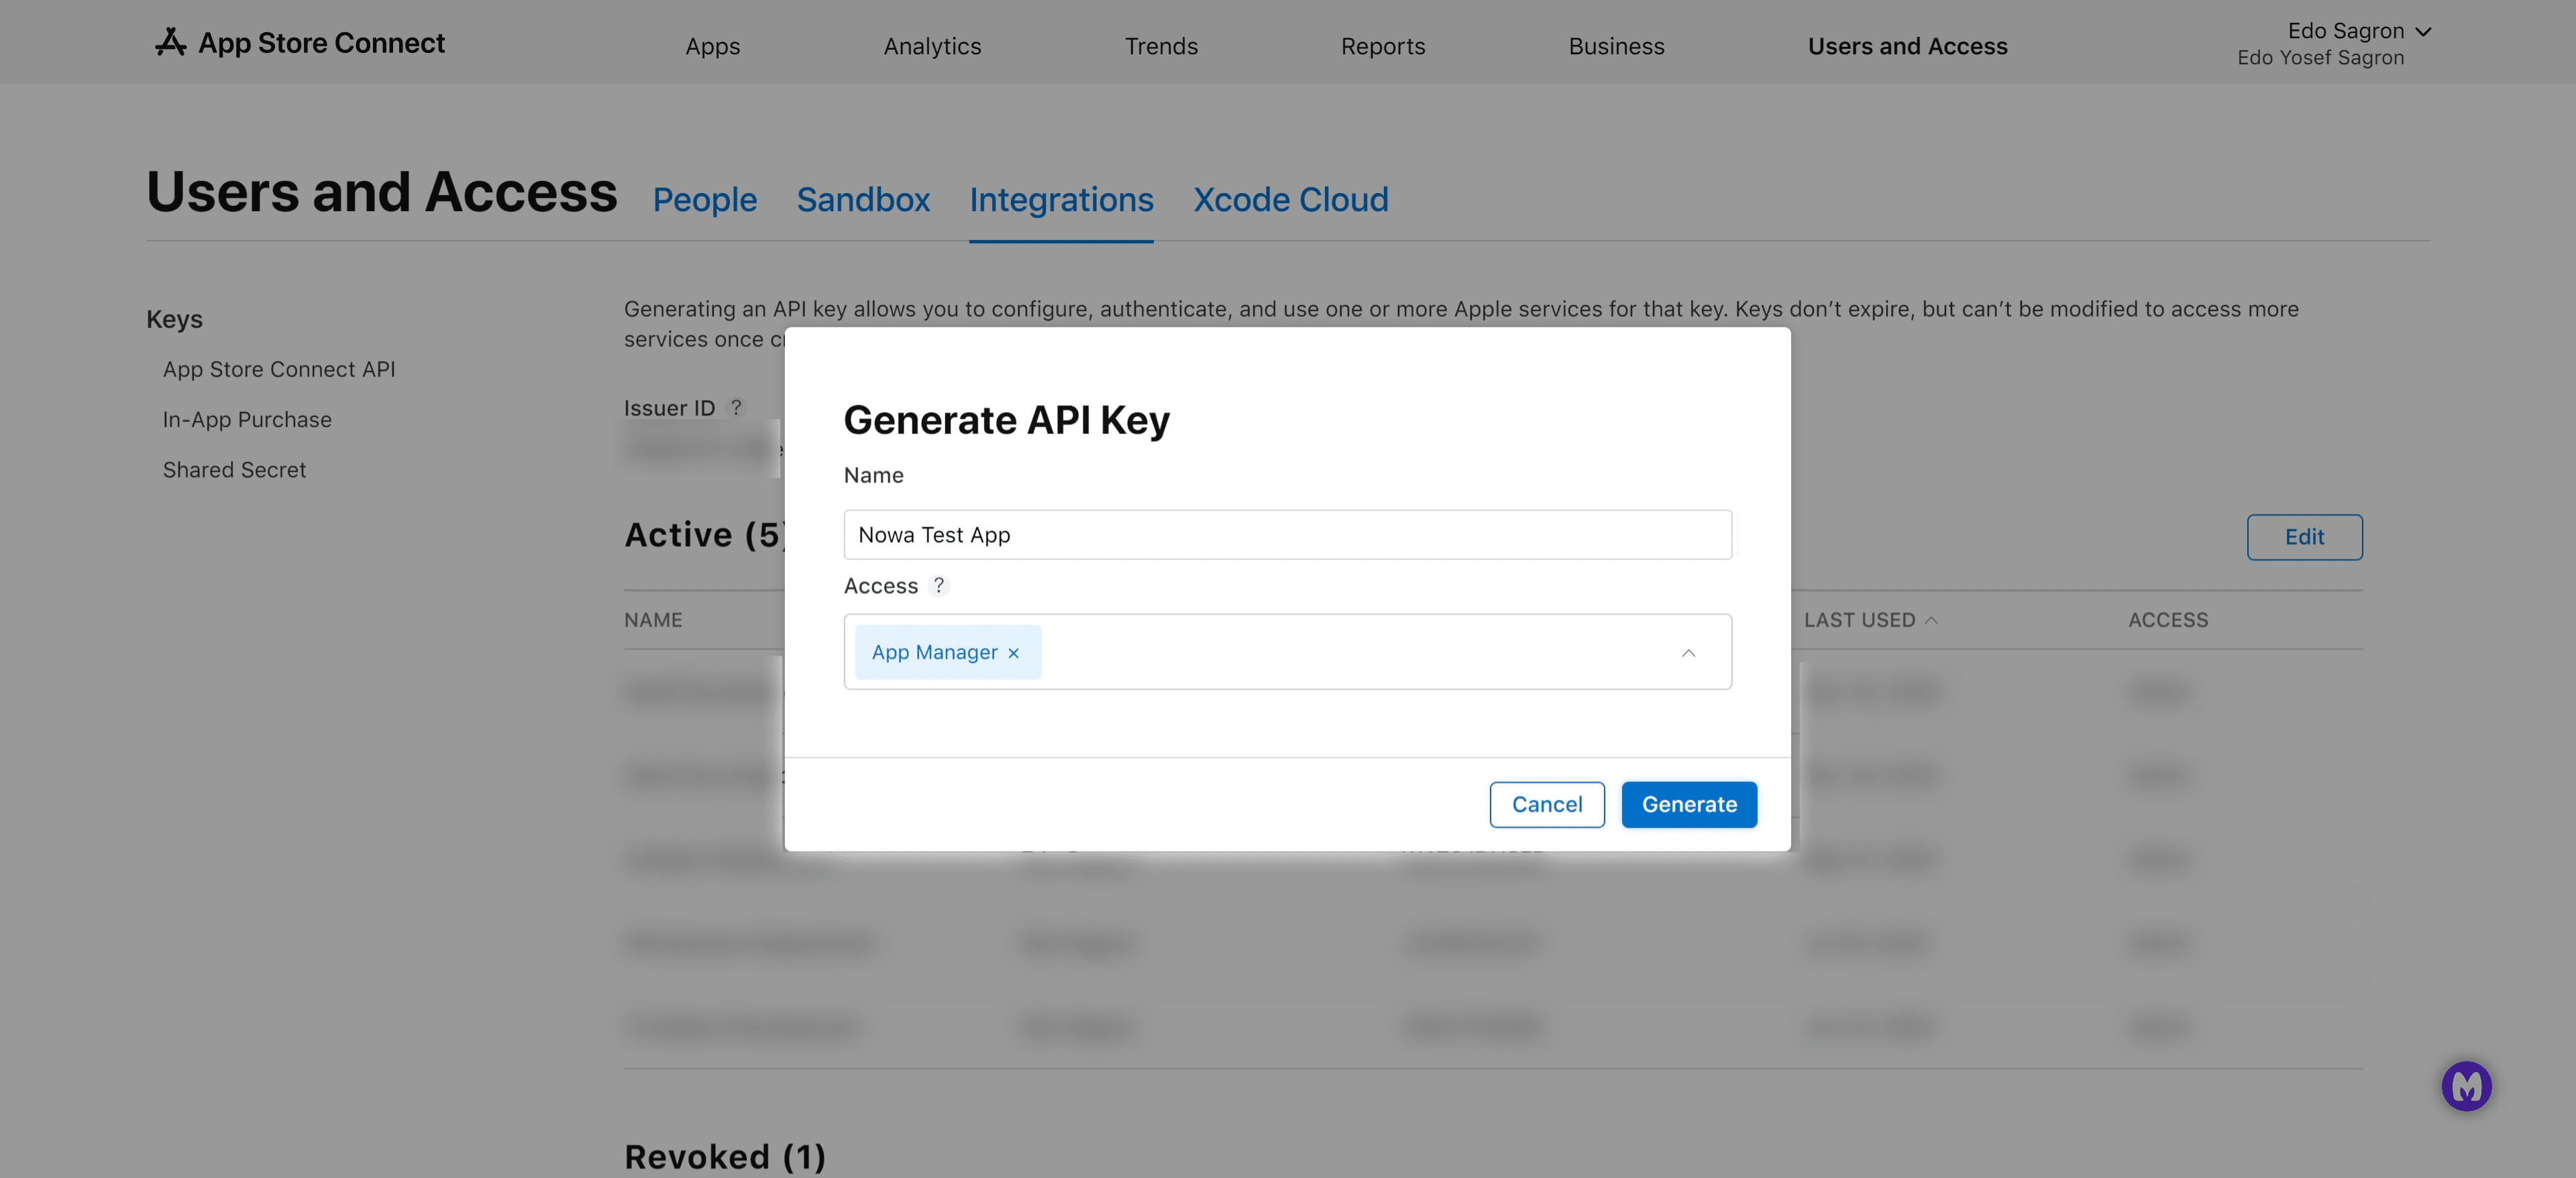The image size is (2576, 1178).
Task: Switch to the Xcode Cloud tab
Action: tap(1290, 199)
